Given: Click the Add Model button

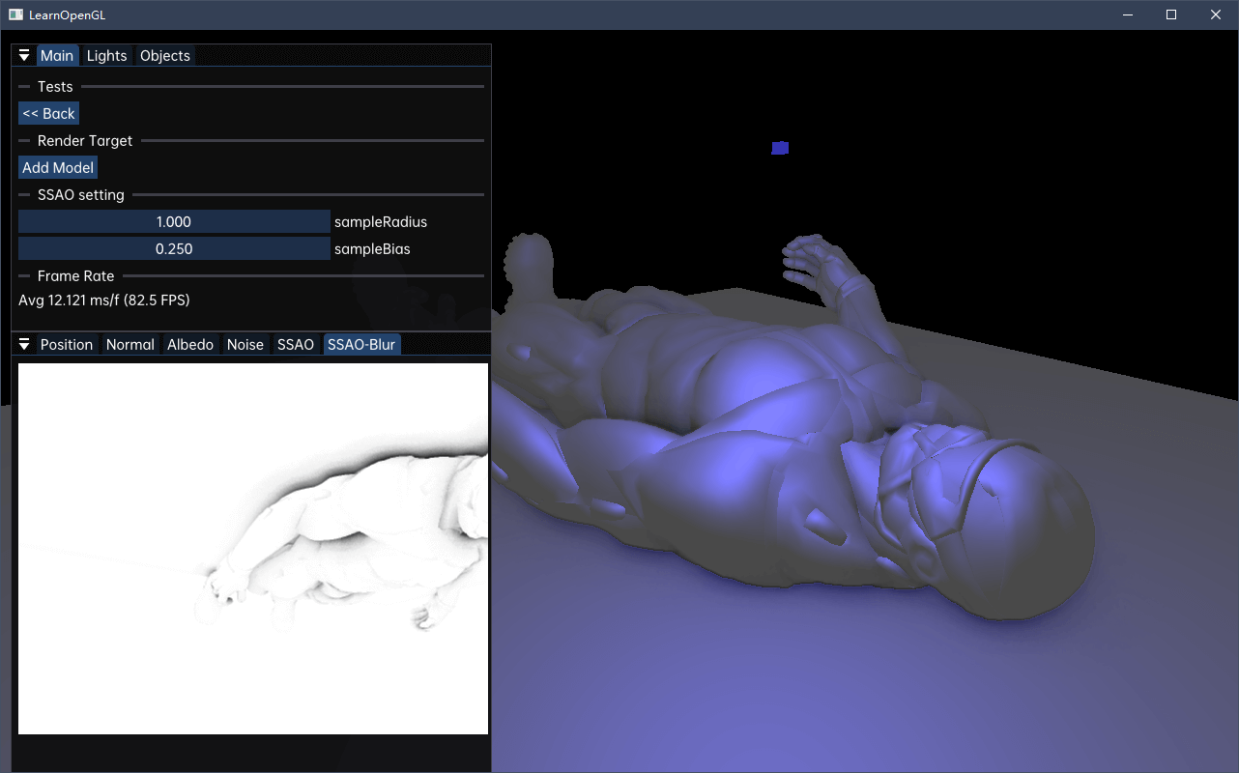Looking at the screenshot, I should (58, 168).
